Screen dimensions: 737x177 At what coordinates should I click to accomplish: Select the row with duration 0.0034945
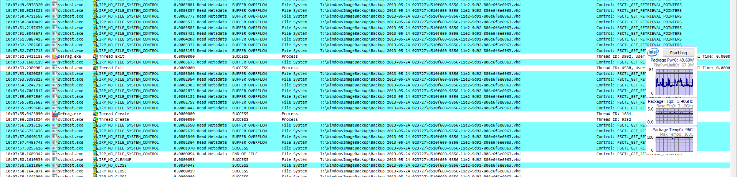click(x=184, y=166)
